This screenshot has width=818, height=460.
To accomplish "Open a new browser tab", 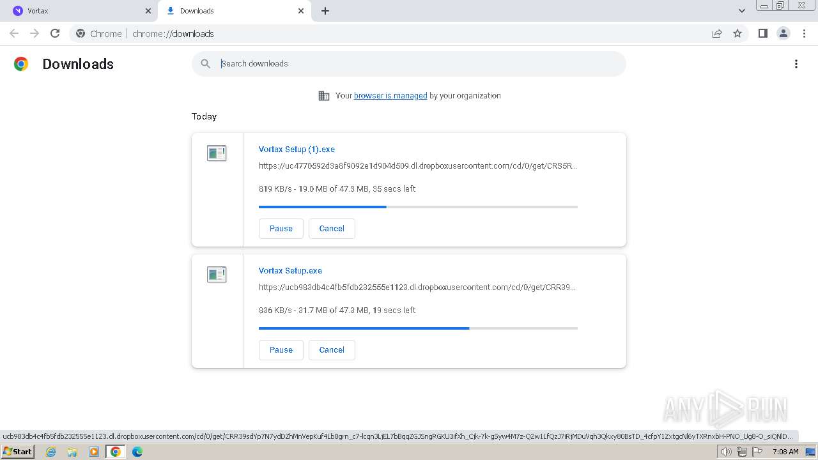I will point(325,11).
